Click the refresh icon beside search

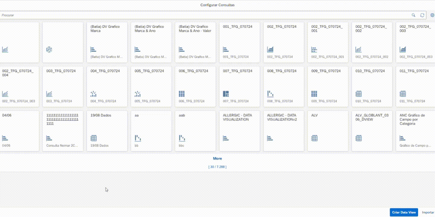tap(422, 15)
